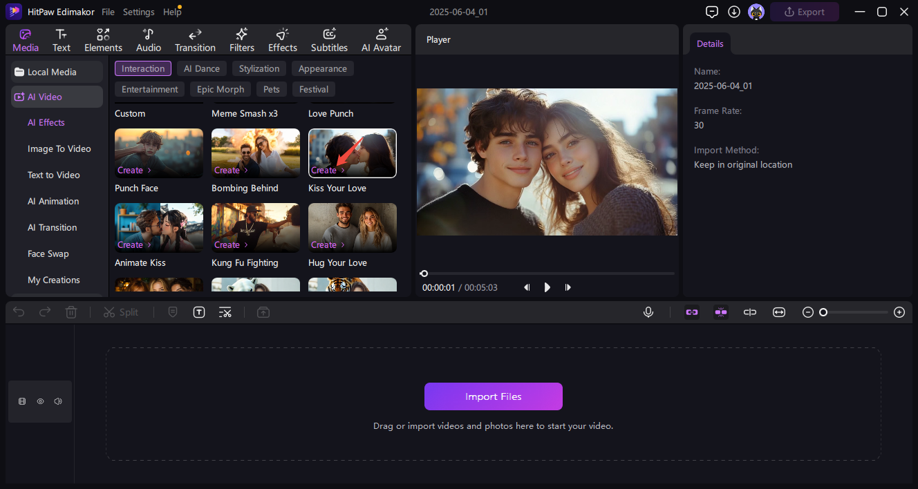Screen dimensions: 918x489
Task: Toggle the purple link clips button
Action: [x=692, y=312]
